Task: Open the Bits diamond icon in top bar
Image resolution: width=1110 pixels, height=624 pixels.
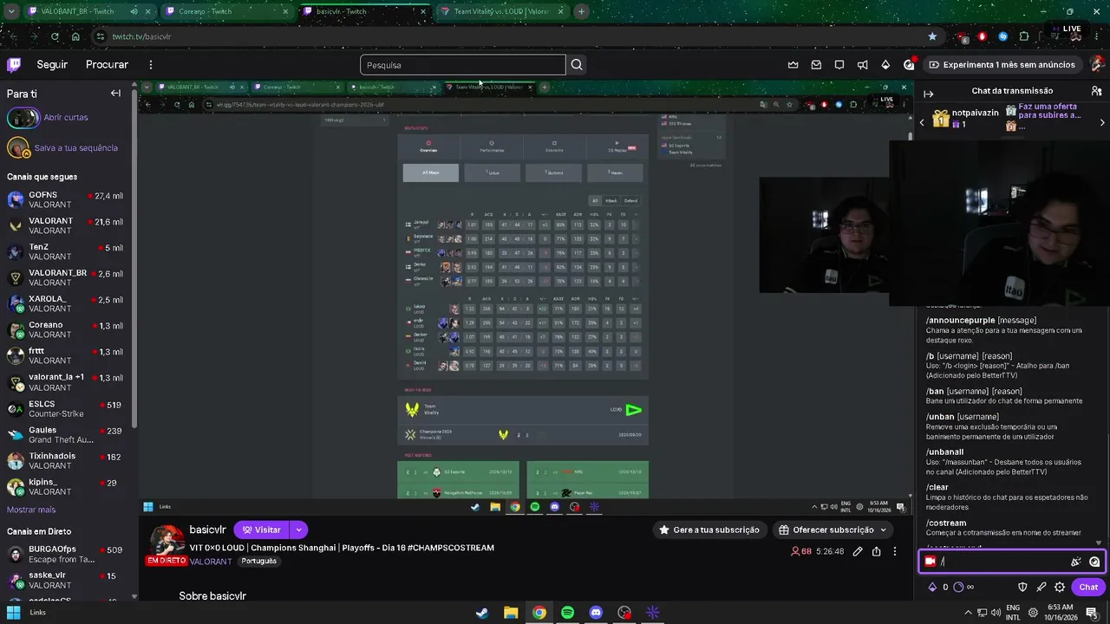Action: point(885,64)
